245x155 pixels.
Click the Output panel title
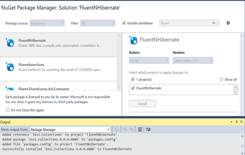coord(5,122)
